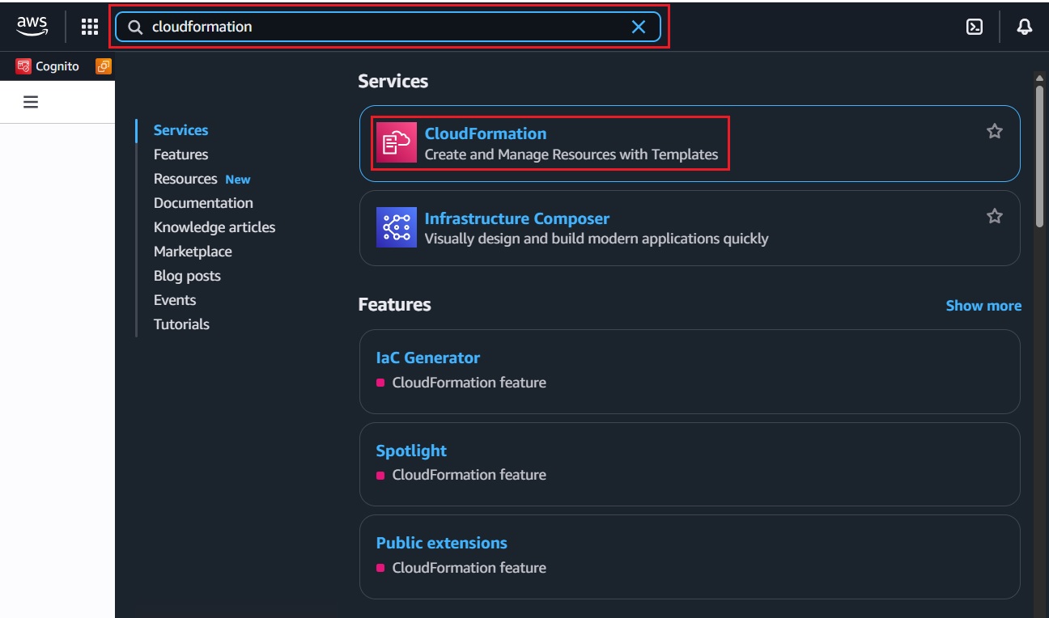Click inside the cloudformation search field
The image size is (1049, 618).
(380, 27)
